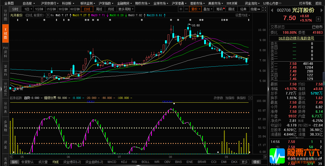
Task: Select 15分钟 period
Action: coord(51,9)
